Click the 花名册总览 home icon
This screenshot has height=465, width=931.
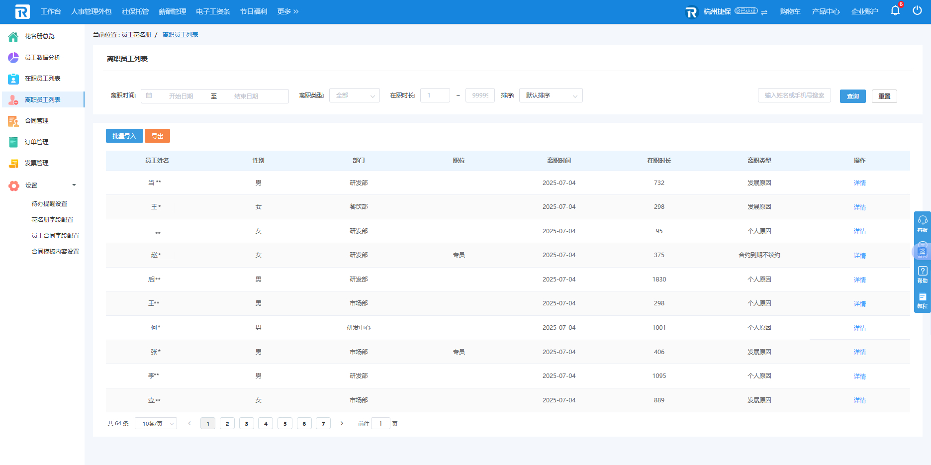click(x=13, y=36)
